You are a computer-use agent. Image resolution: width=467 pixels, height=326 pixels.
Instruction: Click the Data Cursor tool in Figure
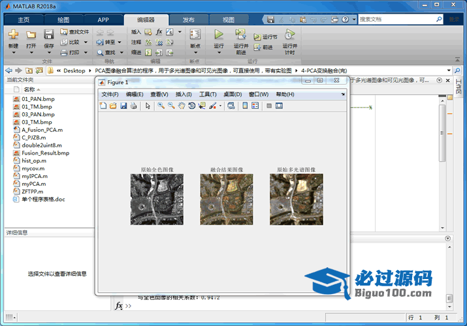[x=202, y=106]
